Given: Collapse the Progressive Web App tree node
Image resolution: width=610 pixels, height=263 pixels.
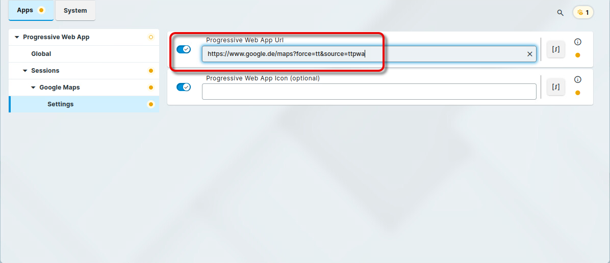Looking at the screenshot, I should click(x=17, y=37).
